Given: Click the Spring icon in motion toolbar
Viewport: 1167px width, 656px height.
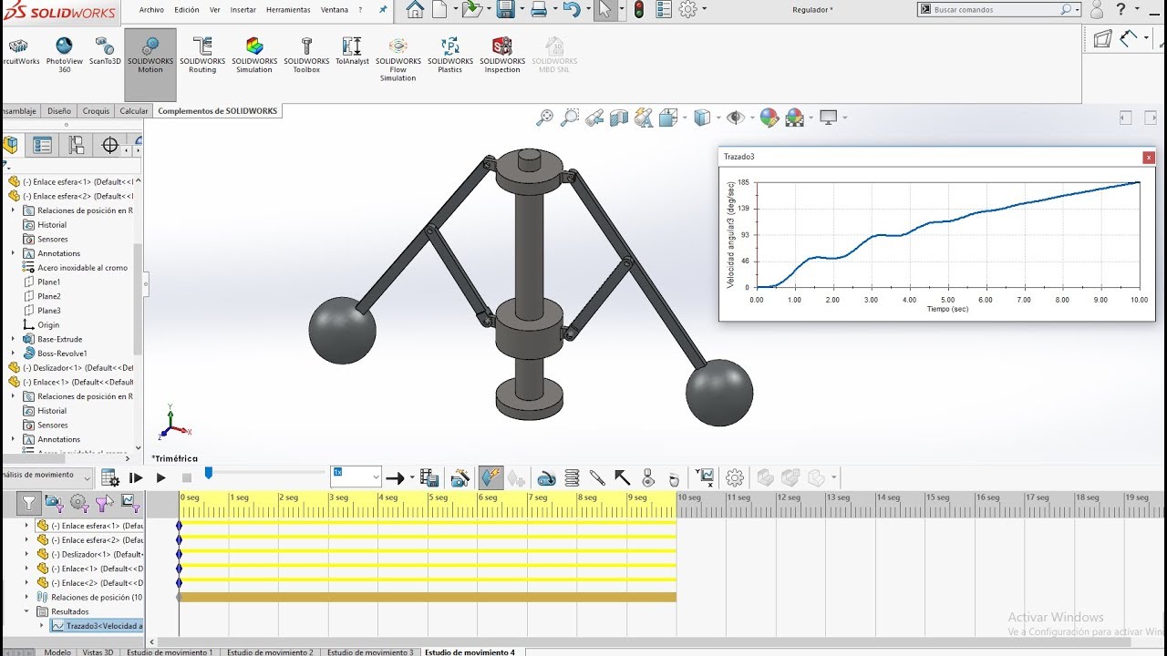Looking at the screenshot, I should (x=572, y=477).
